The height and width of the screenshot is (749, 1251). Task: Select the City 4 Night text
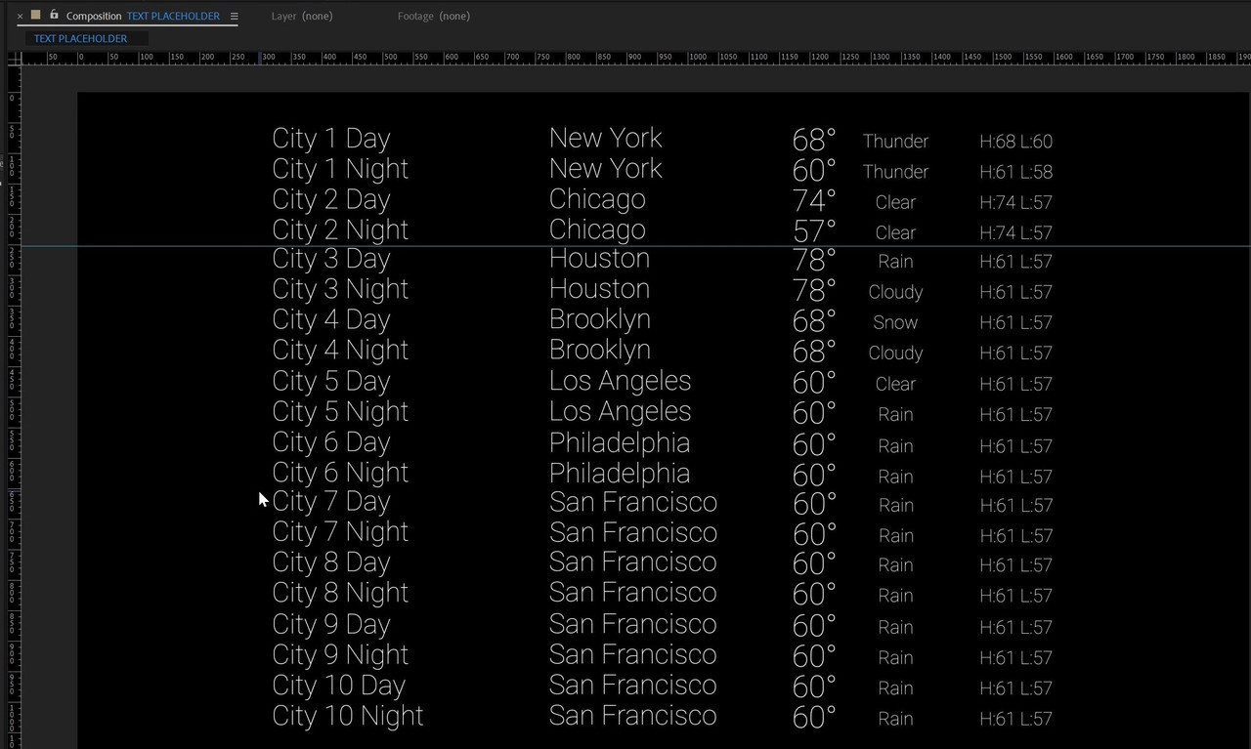[x=340, y=351]
